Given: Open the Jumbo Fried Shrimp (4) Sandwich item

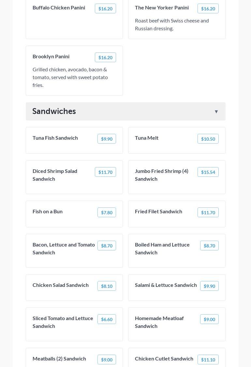Looking at the screenshot, I should point(162,175).
